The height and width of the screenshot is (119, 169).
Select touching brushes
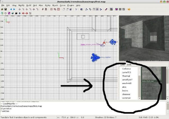tap(43, 9)
